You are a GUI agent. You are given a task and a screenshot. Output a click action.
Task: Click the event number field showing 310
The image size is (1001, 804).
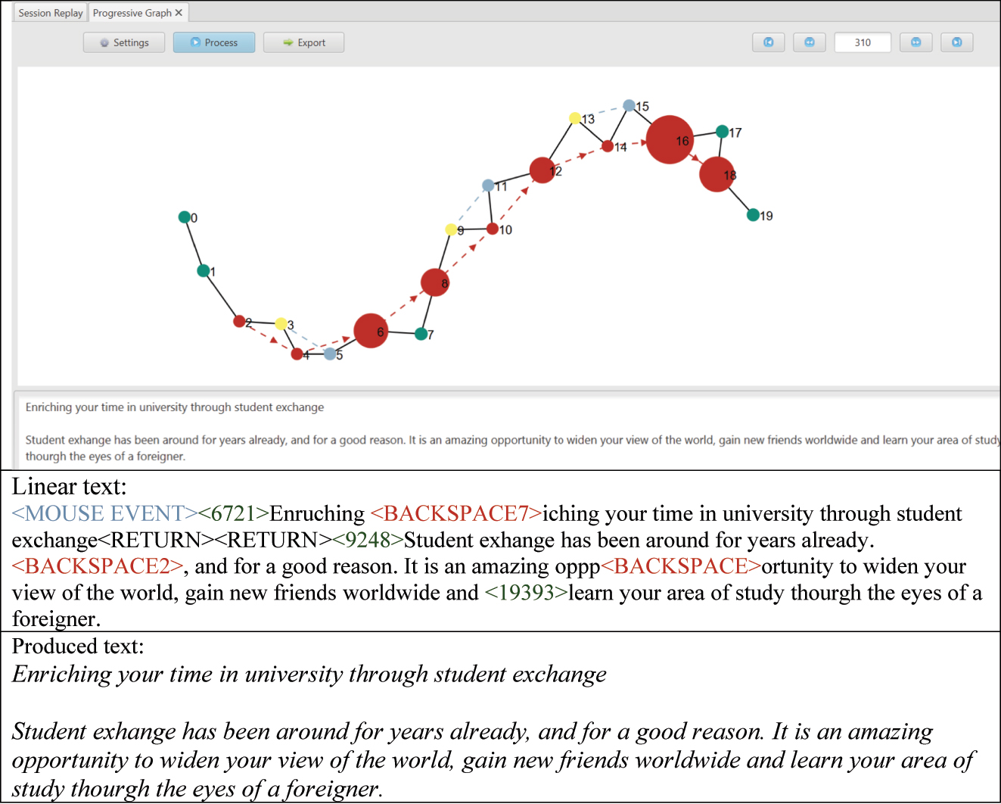[x=863, y=42]
